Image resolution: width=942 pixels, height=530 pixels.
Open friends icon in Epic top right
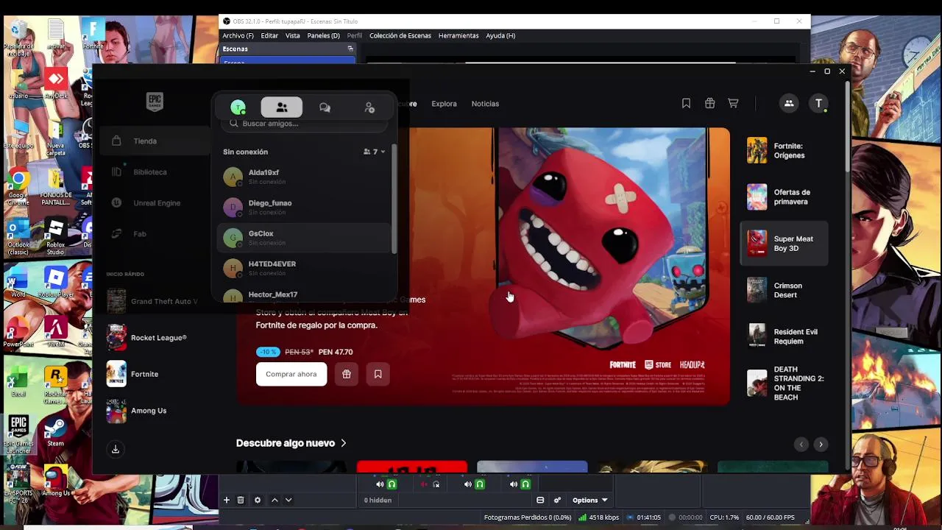pyautogui.click(x=789, y=104)
